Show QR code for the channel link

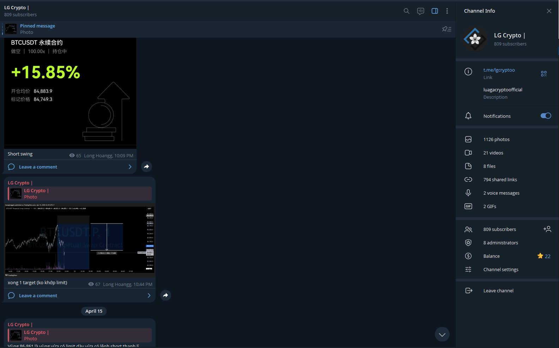(x=543, y=73)
